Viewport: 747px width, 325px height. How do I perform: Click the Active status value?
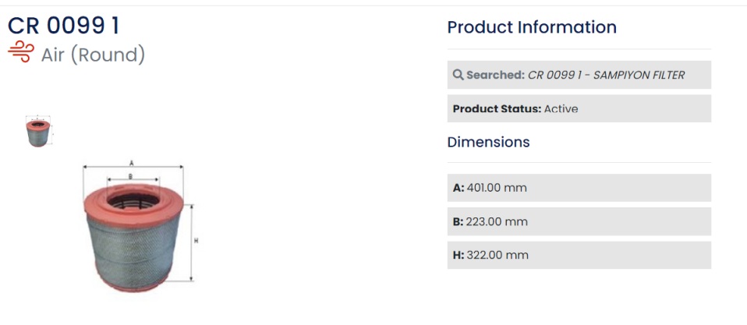click(561, 109)
